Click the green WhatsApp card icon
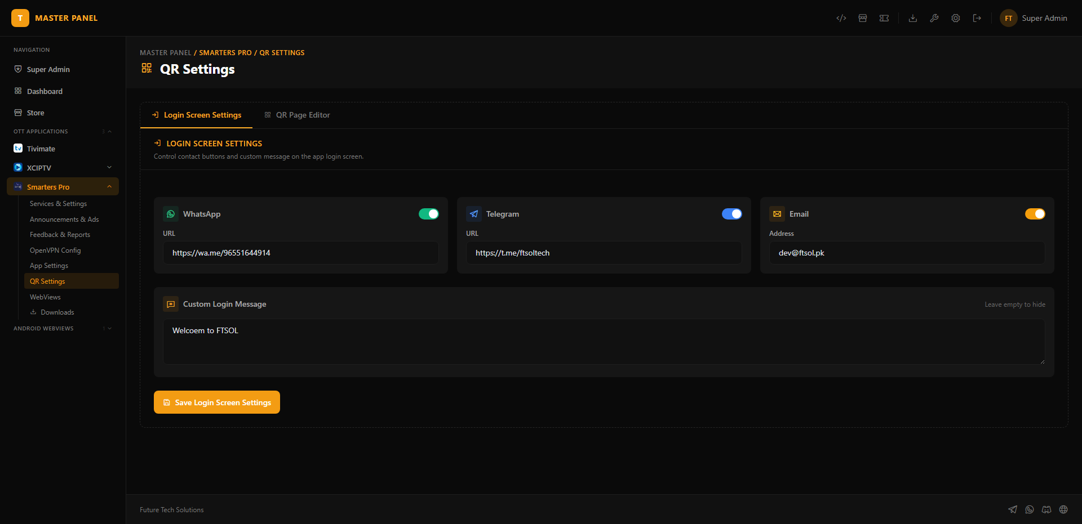 (x=171, y=214)
